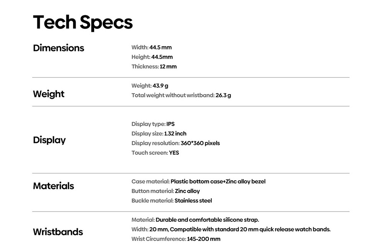Select the Wristbands section heading
This screenshot has height=246, width=383.
(58, 232)
